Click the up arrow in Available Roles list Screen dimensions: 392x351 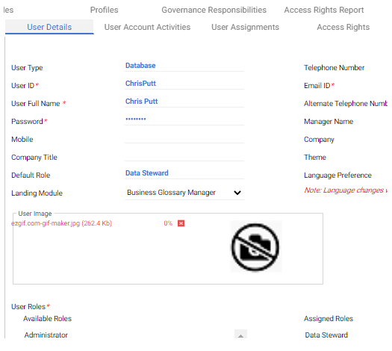coord(240,335)
